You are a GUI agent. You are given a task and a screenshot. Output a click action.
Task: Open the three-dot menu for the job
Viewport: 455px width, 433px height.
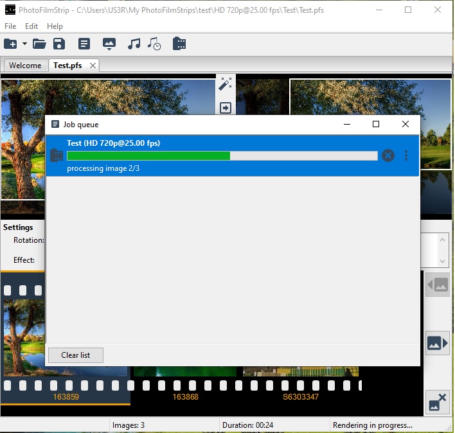(x=406, y=155)
